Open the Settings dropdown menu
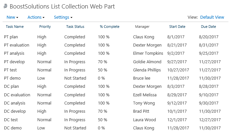The width and height of the screenshot is (229, 134). (63, 17)
